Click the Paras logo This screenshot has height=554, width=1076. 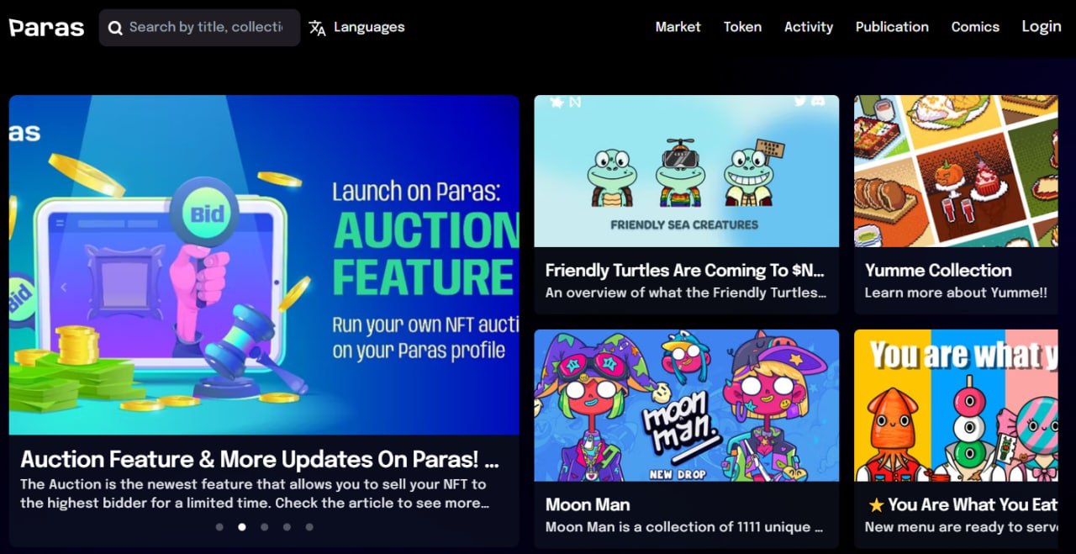pos(46,28)
